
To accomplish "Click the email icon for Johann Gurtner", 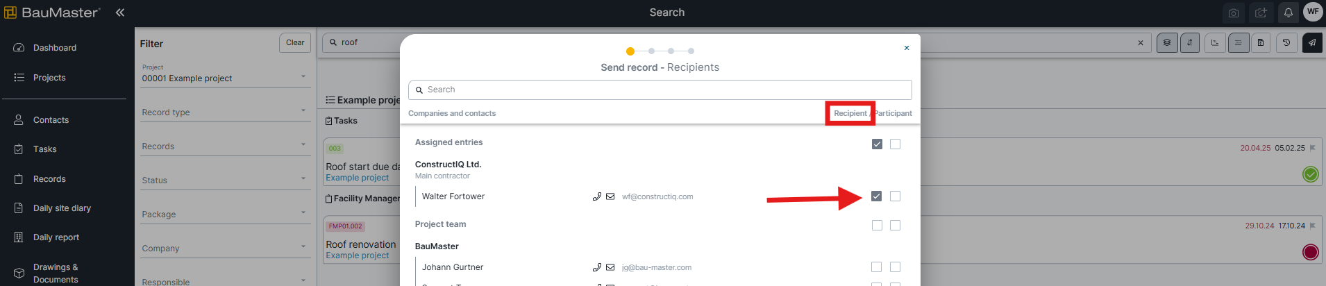I will click(x=610, y=267).
